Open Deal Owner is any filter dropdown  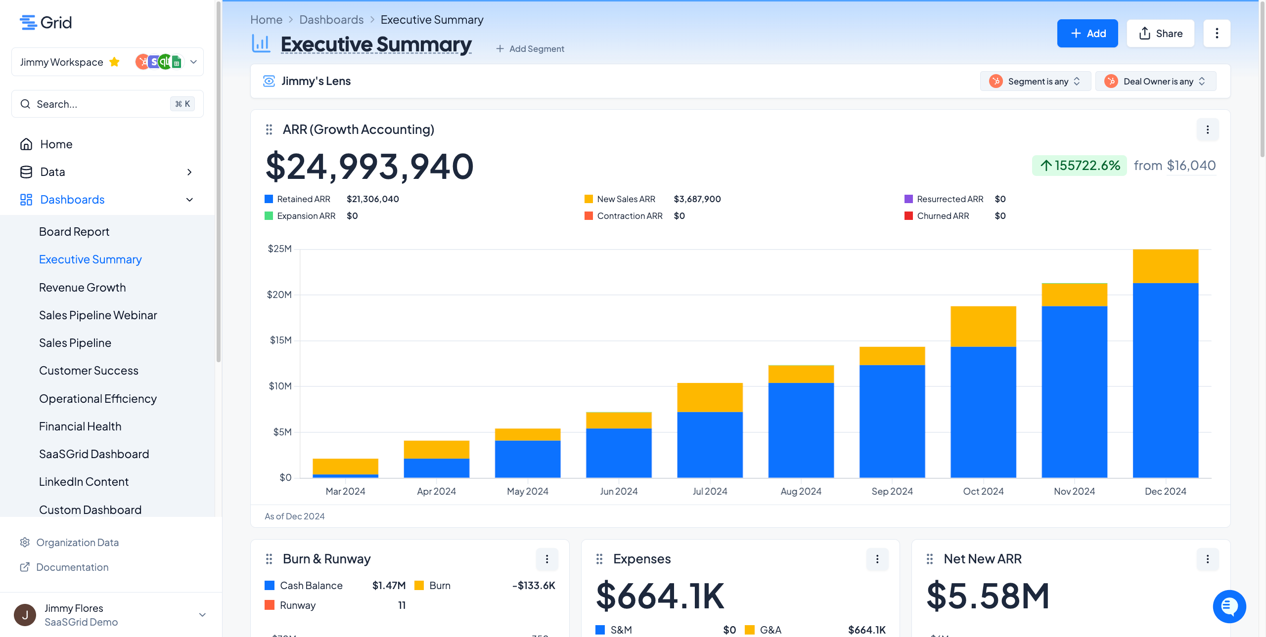point(1156,82)
